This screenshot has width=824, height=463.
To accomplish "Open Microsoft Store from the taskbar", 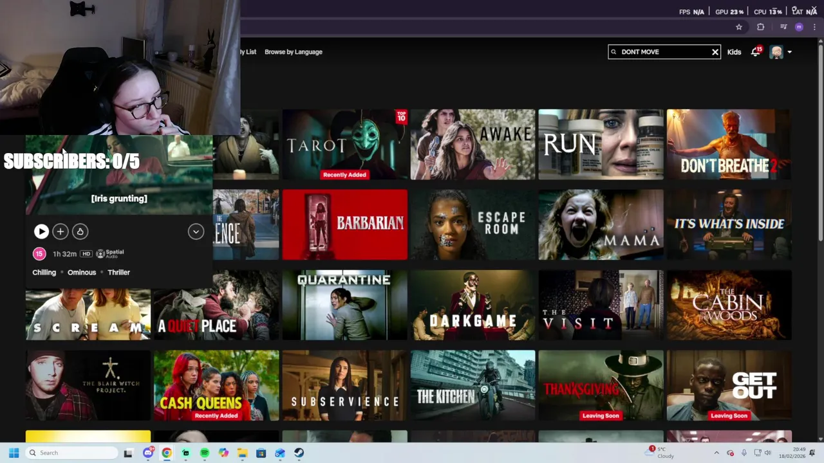I will click(x=261, y=453).
